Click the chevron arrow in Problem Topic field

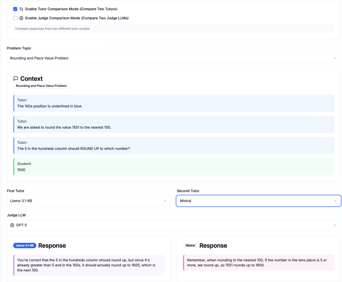point(335,58)
